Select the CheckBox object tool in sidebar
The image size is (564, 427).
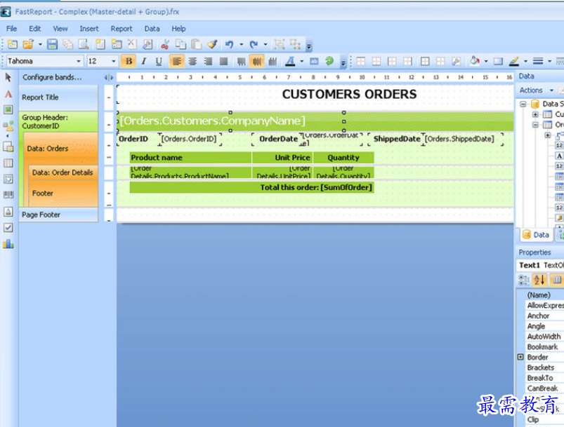[8, 228]
